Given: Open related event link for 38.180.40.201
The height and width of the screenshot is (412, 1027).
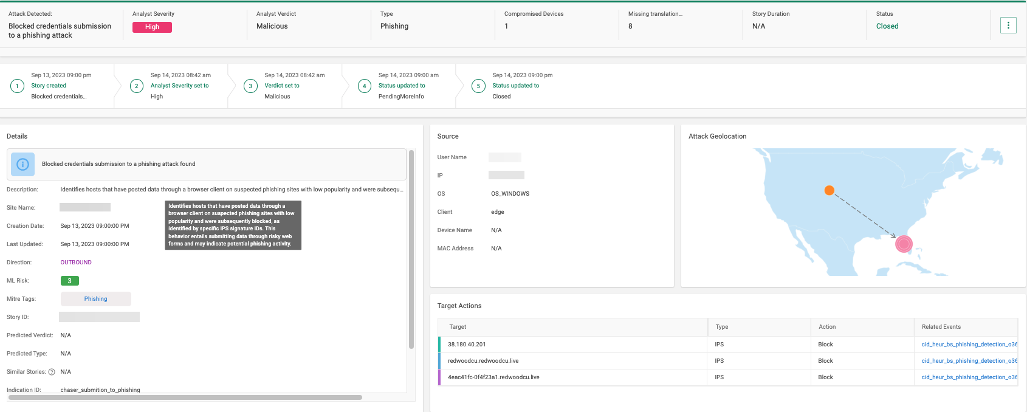Looking at the screenshot, I should pyautogui.click(x=969, y=345).
